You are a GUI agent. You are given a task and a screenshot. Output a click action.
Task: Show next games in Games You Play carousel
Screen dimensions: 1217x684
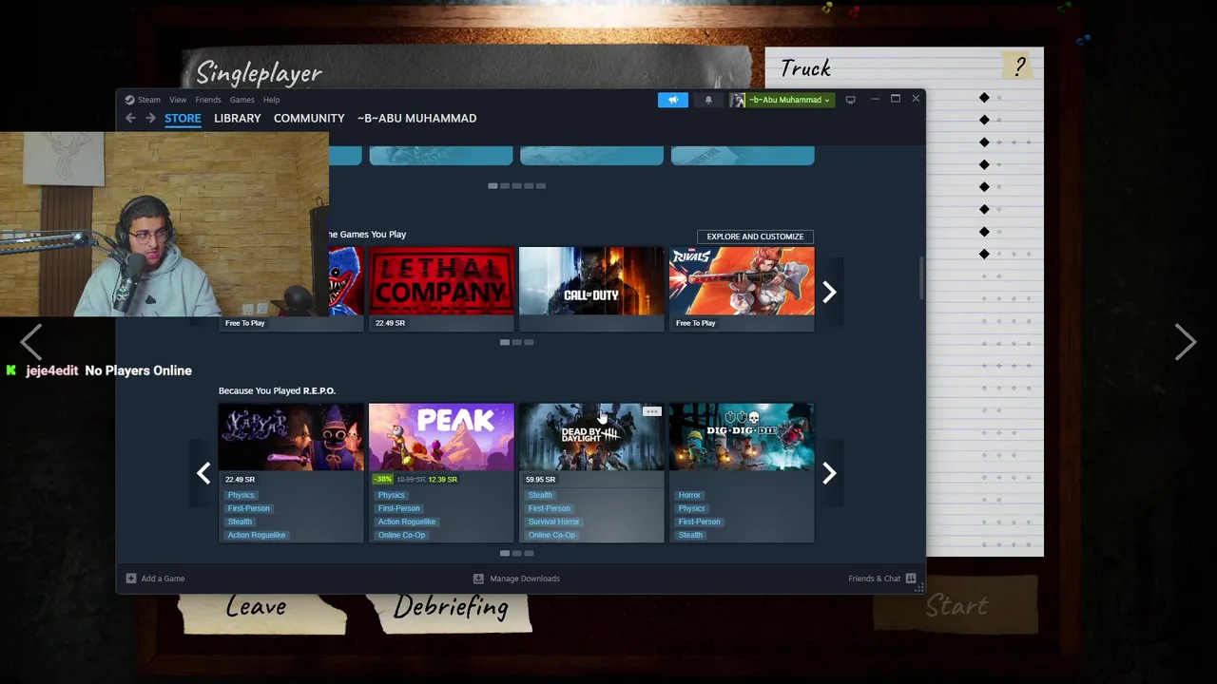pos(829,292)
